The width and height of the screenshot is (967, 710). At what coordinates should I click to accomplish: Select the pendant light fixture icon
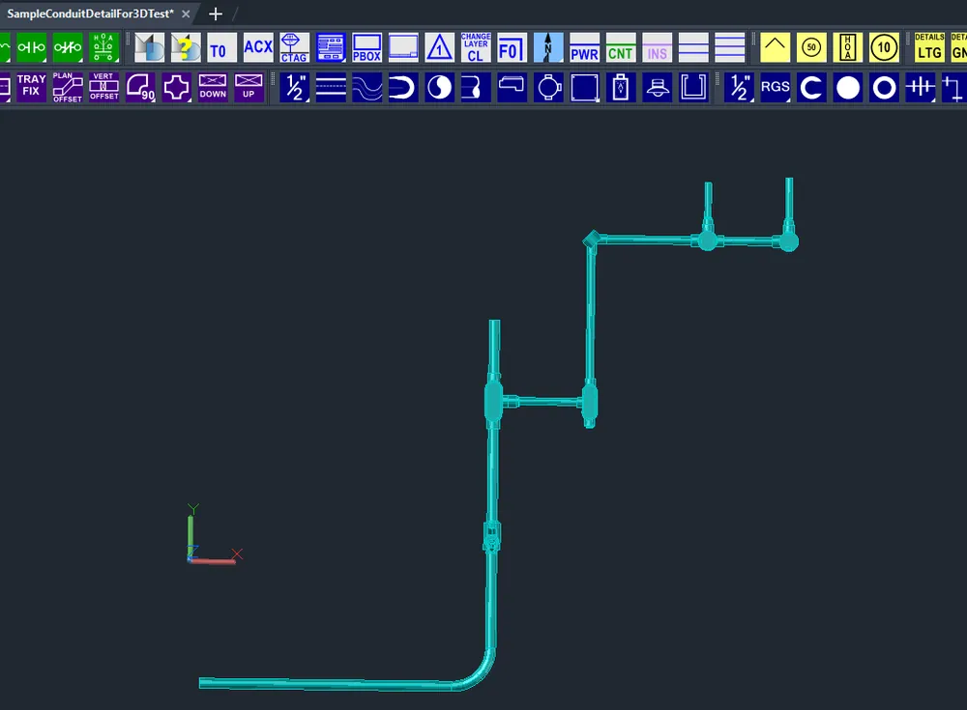pos(658,87)
